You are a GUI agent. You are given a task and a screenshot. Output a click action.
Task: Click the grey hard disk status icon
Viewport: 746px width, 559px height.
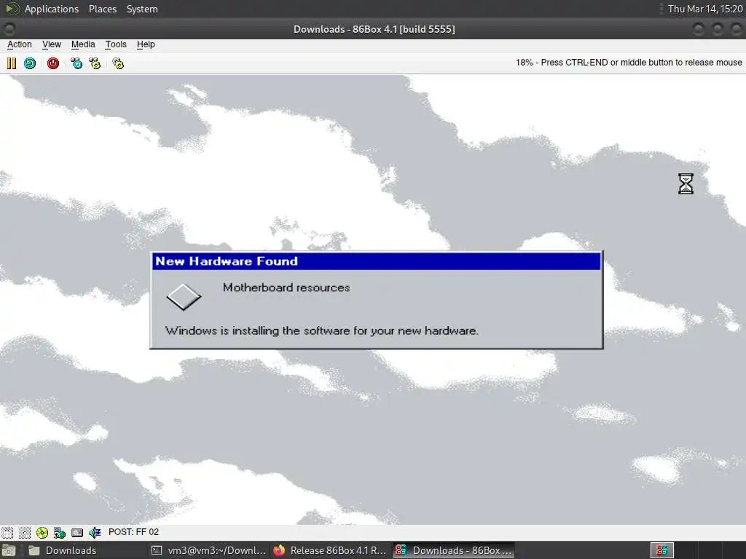(x=77, y=532)
